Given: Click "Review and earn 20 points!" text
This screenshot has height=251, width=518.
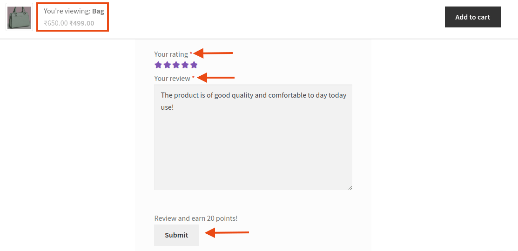Looking at the screenshot, I should tap(196, 218).
